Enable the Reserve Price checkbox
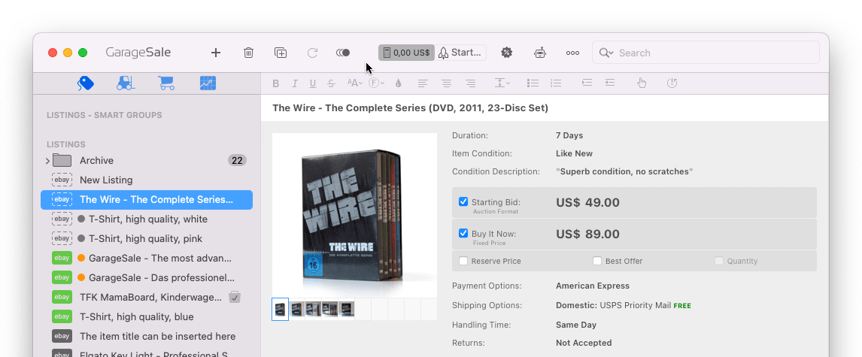Image resolution: width=862 pixels, height=357 pixels. point(463,261)
